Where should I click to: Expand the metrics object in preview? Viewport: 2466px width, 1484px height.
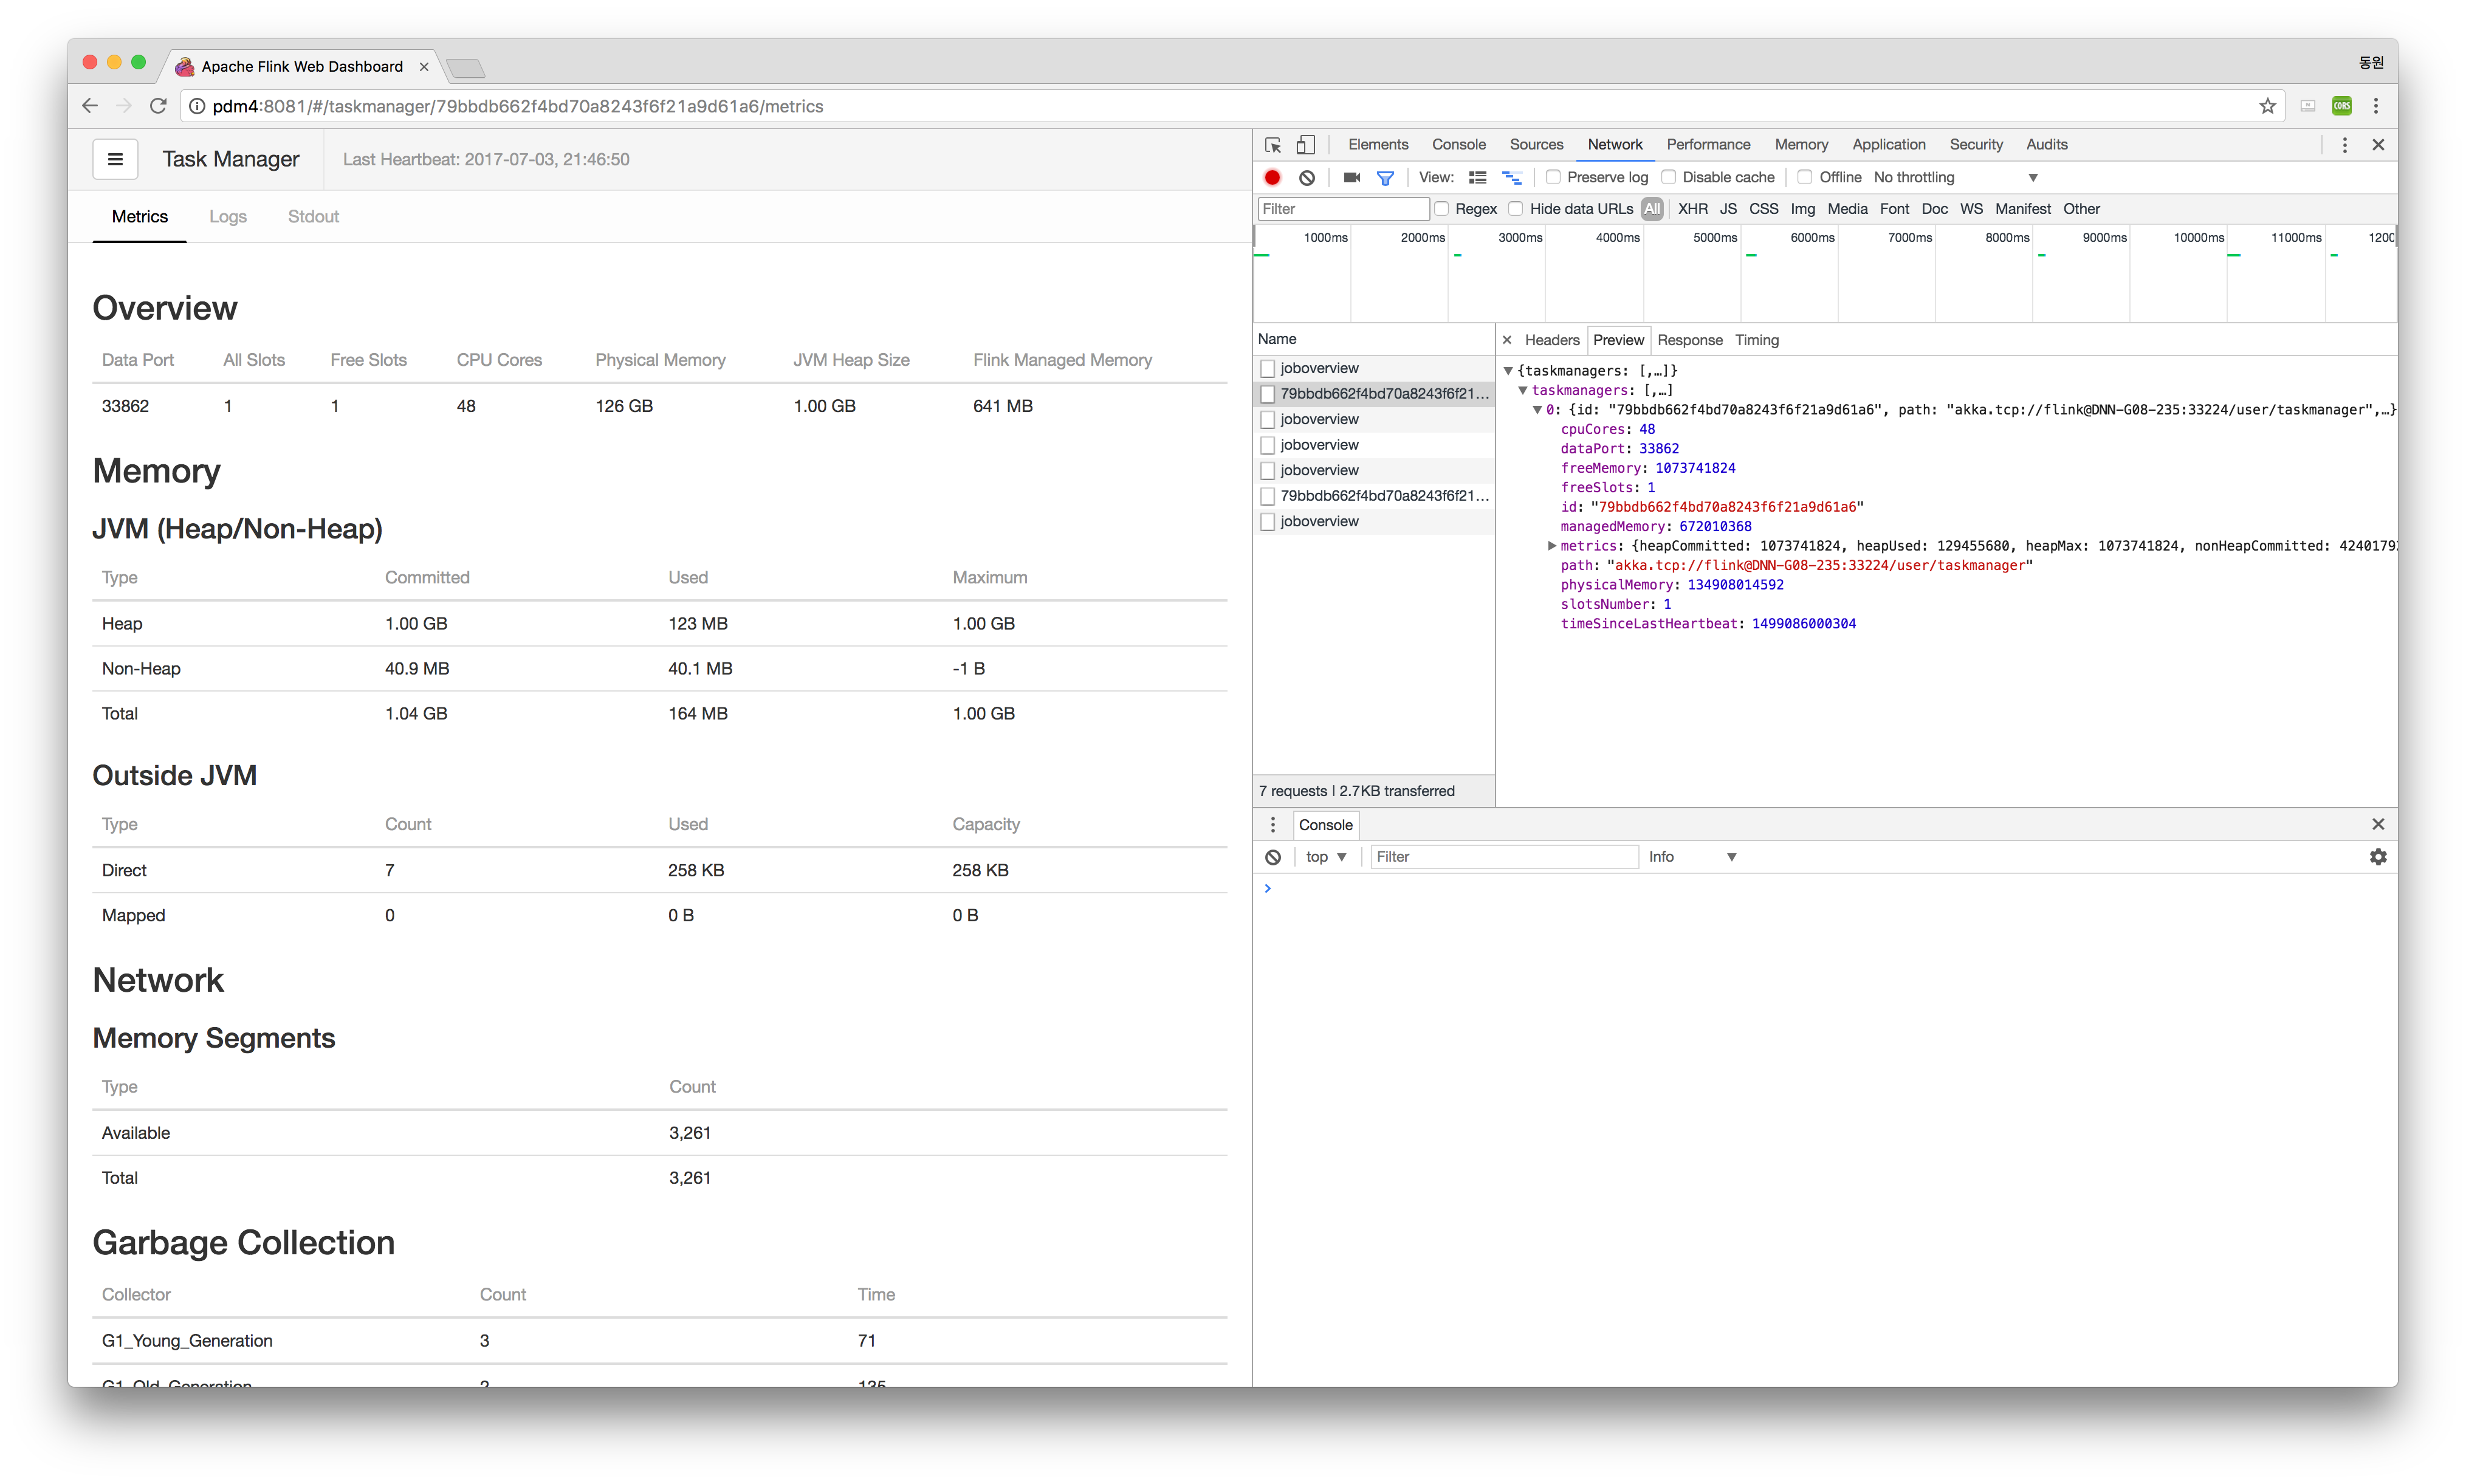pyautogui.click(x=1551, y=546)
